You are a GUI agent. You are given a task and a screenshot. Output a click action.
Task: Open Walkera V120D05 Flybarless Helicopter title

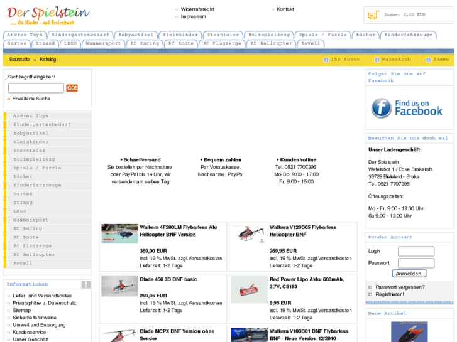click(303, 231)
